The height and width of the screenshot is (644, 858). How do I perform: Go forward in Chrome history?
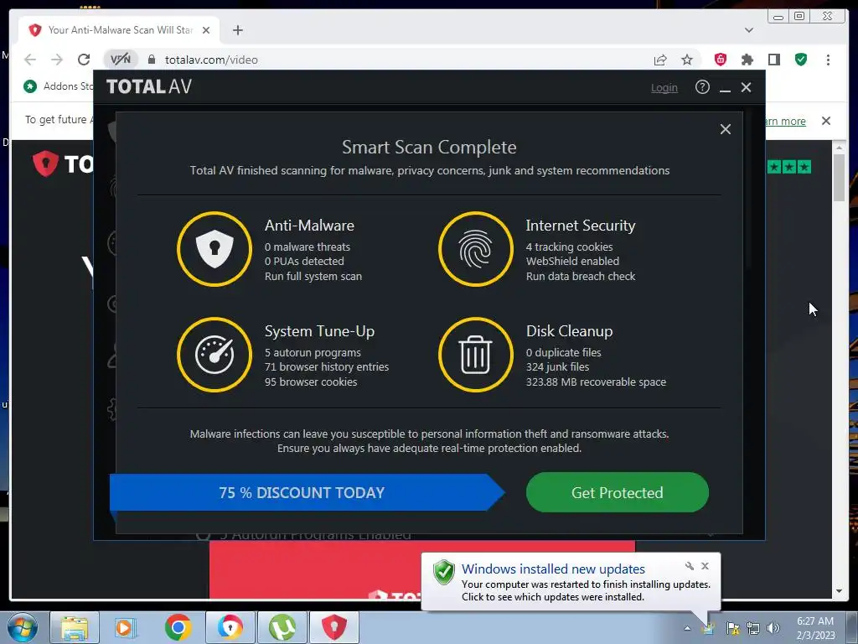pos(57,60)
